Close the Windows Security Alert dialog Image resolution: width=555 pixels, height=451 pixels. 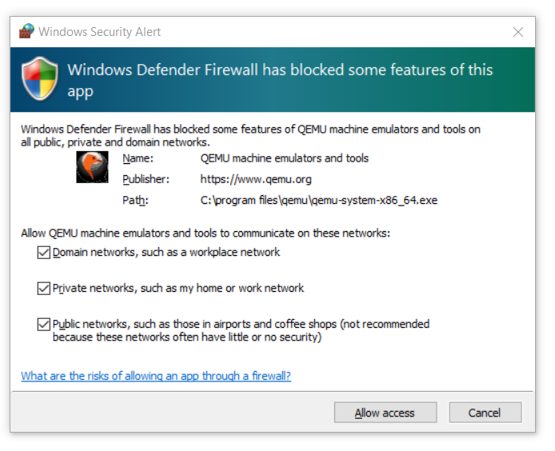(x=517, y=32)
